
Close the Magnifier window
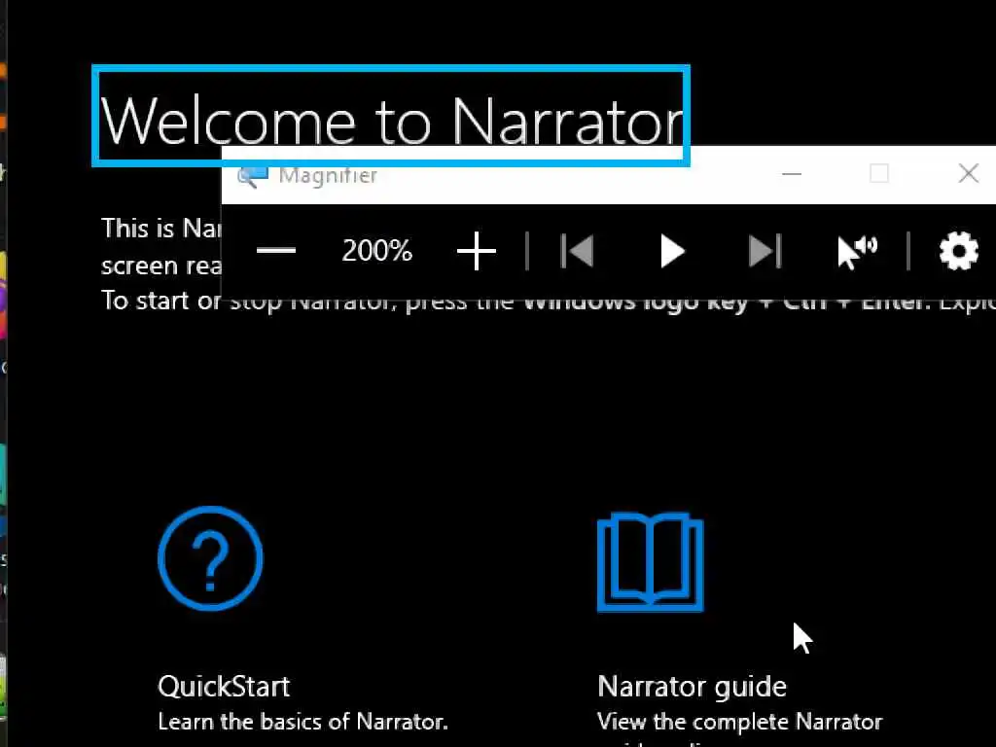(968, 173)
